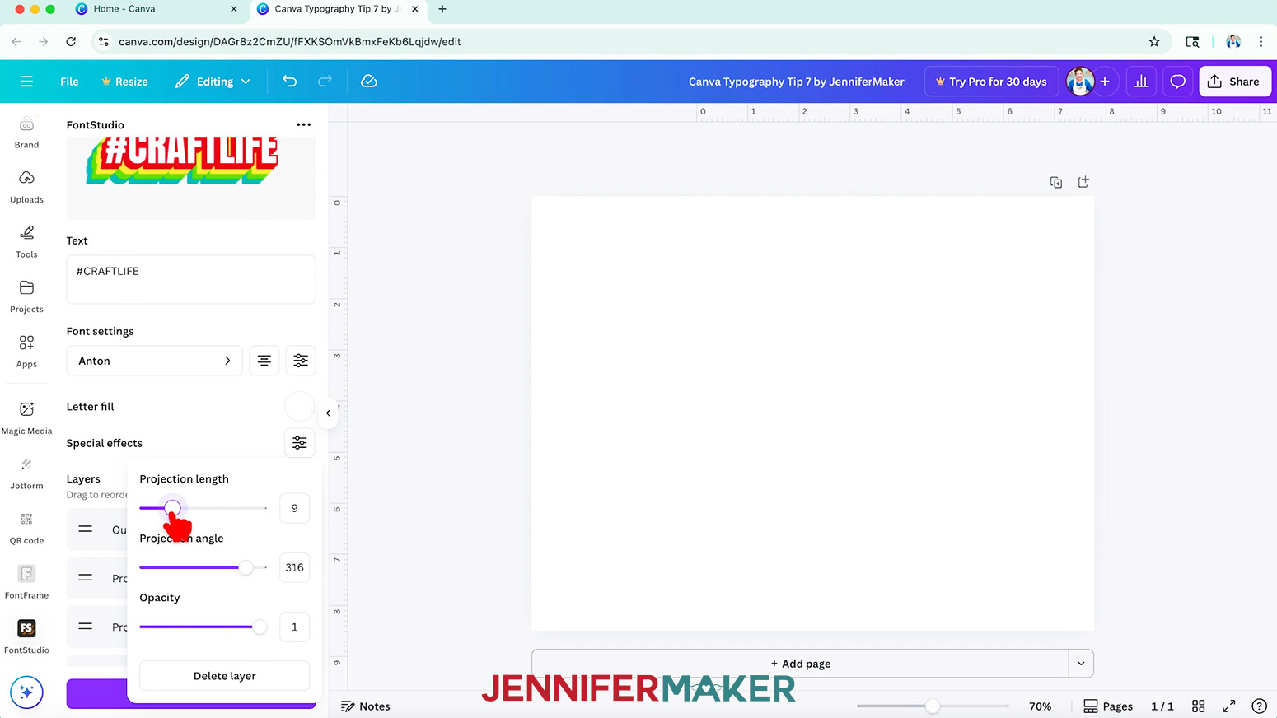Open the user profile avatar
This screenshot has height=718, width=1277.
point(1079,82)
